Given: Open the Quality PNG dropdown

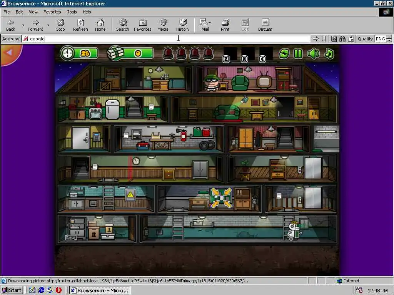Looking at the screenshot, I should [384, 39].
